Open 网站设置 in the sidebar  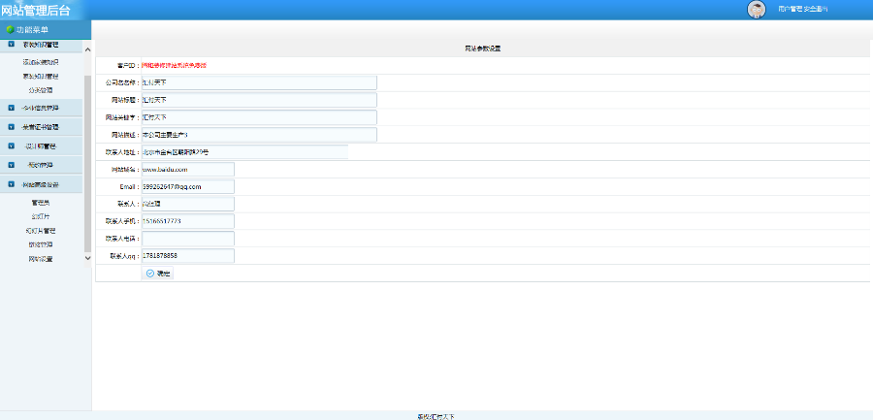coord(41,259)
